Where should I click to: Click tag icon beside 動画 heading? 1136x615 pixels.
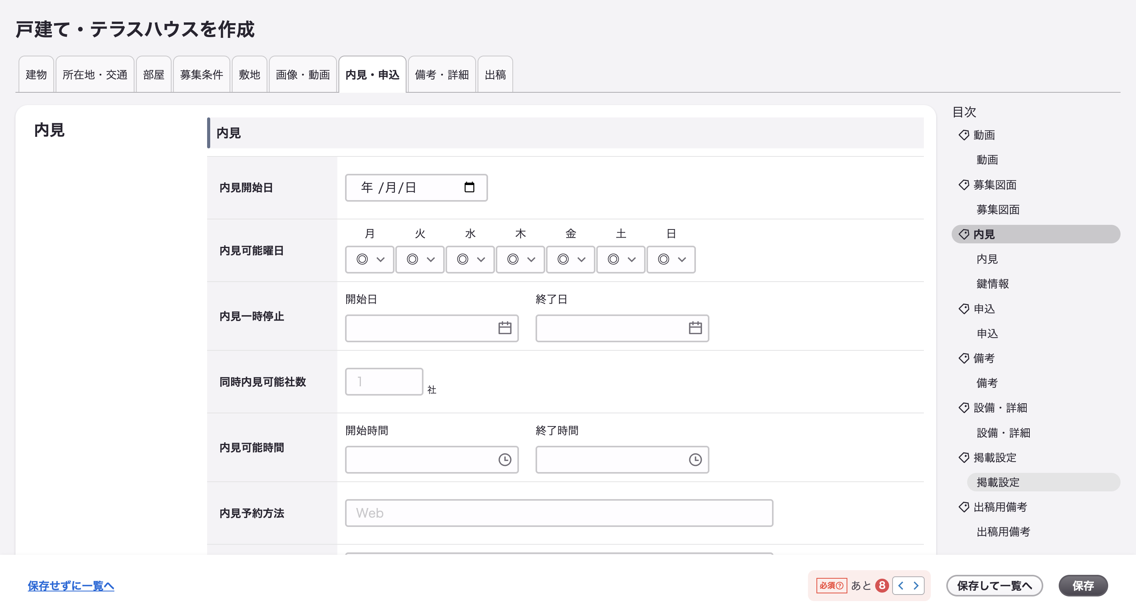click(964, 135)
